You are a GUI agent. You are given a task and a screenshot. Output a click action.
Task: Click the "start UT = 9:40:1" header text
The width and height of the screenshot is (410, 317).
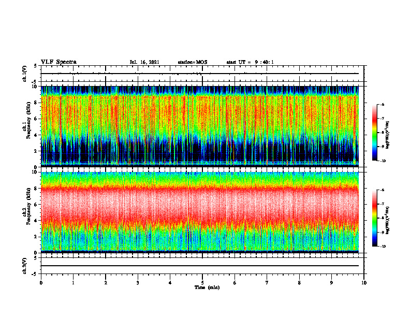[x=250, y=62]
